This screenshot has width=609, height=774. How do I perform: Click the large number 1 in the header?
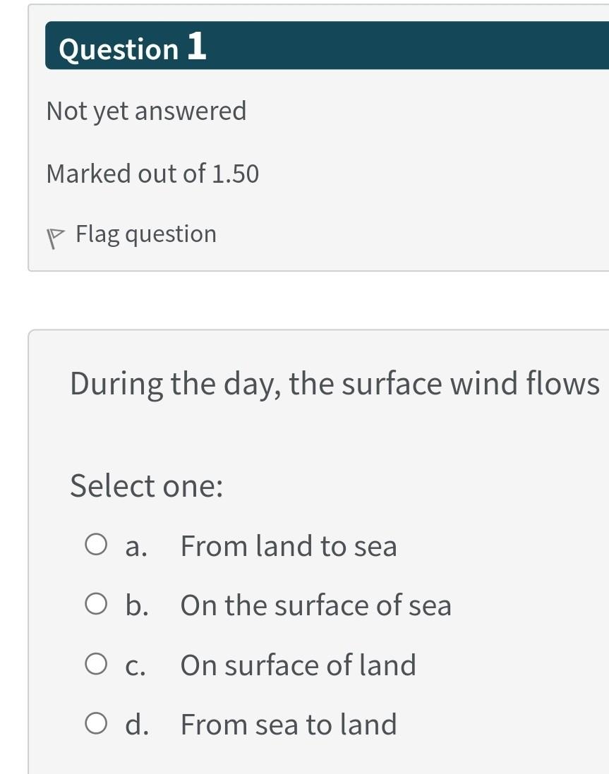pos(197,47)
